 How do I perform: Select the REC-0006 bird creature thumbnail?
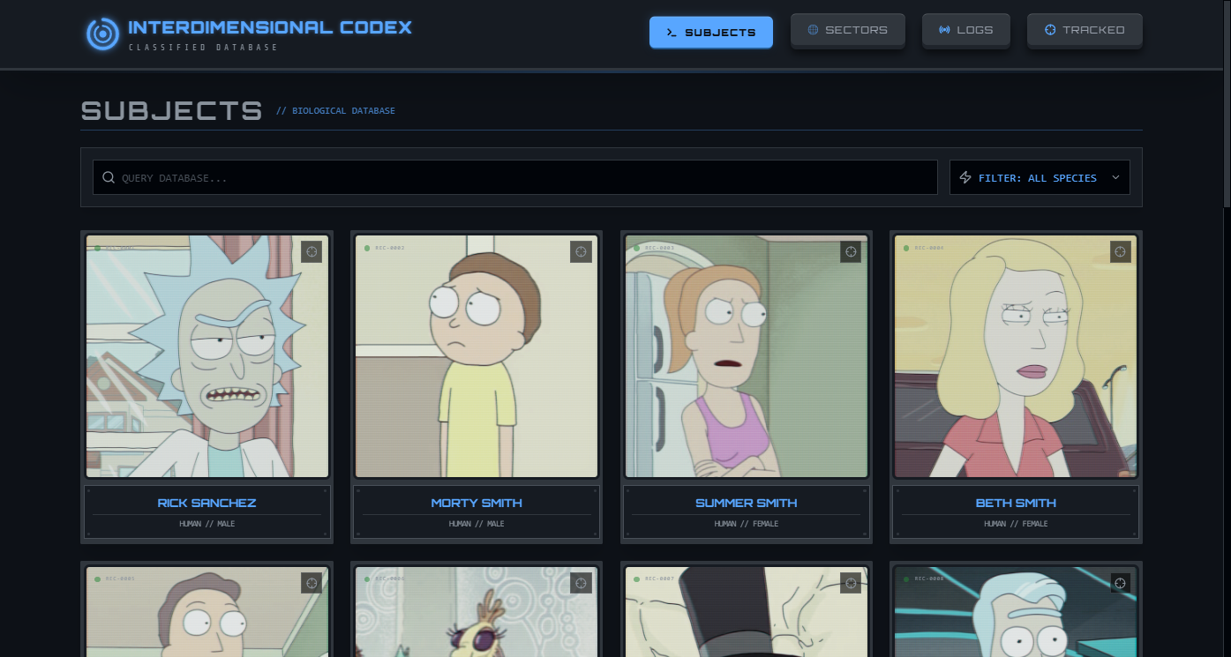(477, 612)
